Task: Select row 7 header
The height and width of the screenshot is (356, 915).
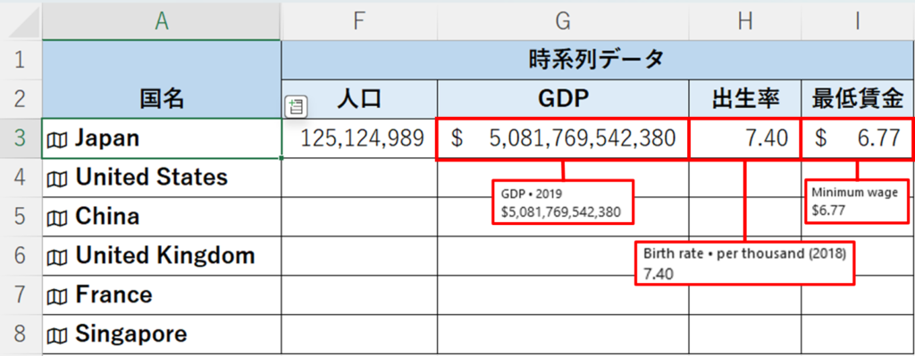Action: click(x=21, y=295)
